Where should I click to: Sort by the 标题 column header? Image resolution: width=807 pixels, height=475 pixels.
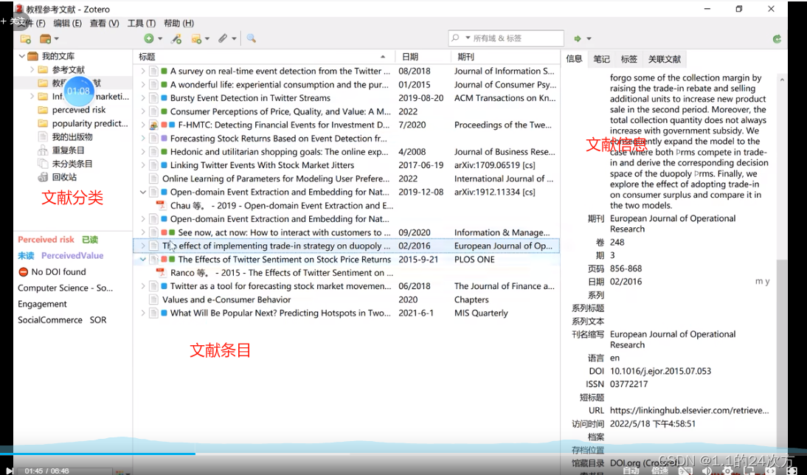[x=263, y=57]
